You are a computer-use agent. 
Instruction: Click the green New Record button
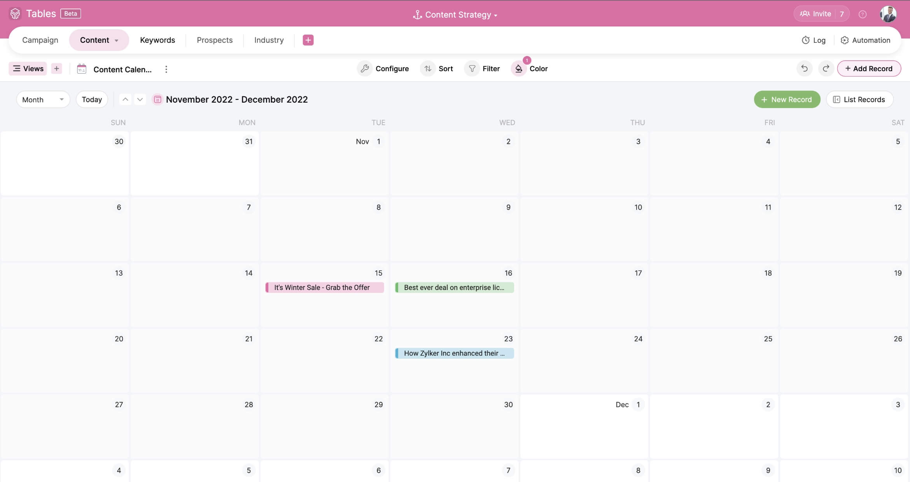coord(787,100)
